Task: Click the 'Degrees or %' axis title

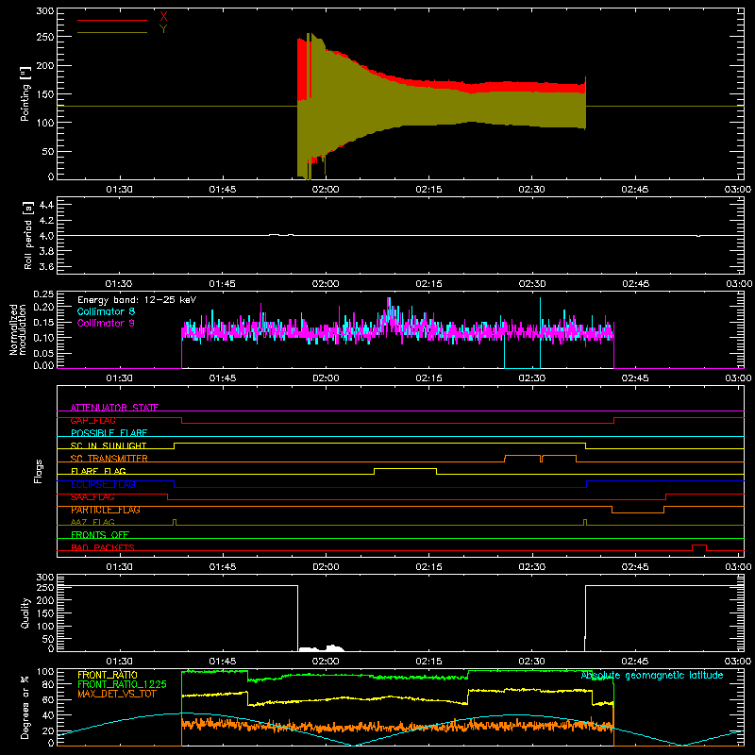Action: click(25, 708)
